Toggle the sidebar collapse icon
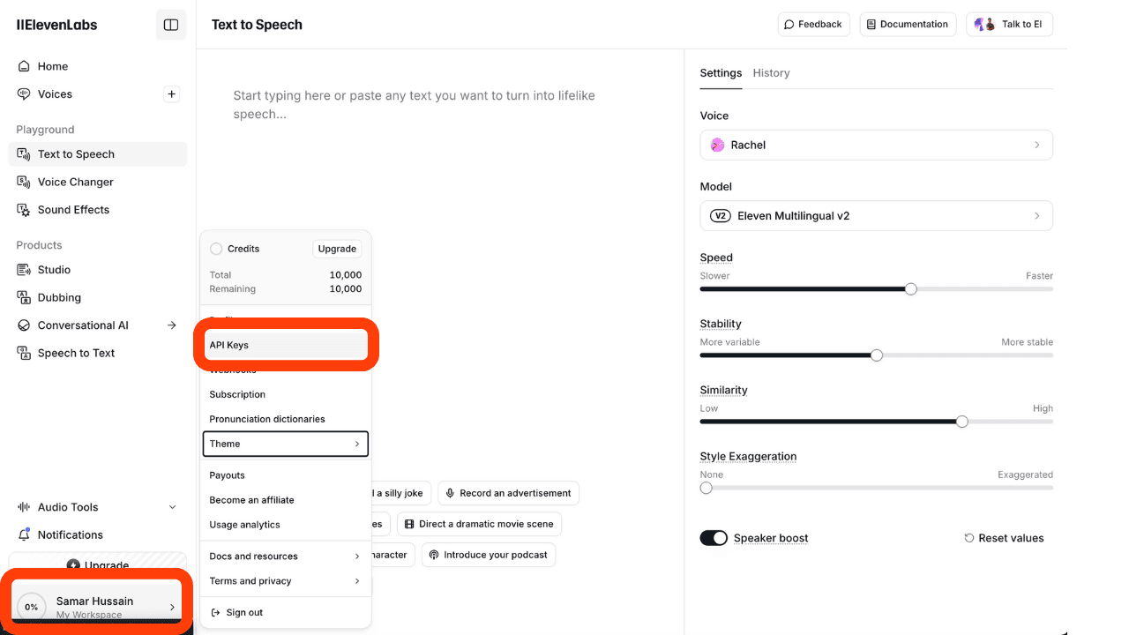Image resolution: width=1129 pixels, height=635 pixels. [x=171, y=25]
